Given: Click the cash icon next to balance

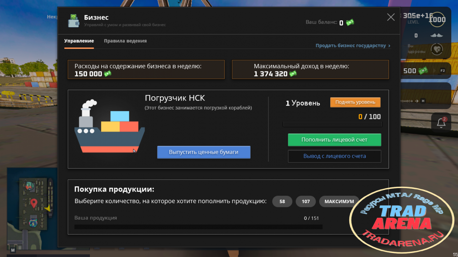Looking at the screenshot, I should click(350, 22).
